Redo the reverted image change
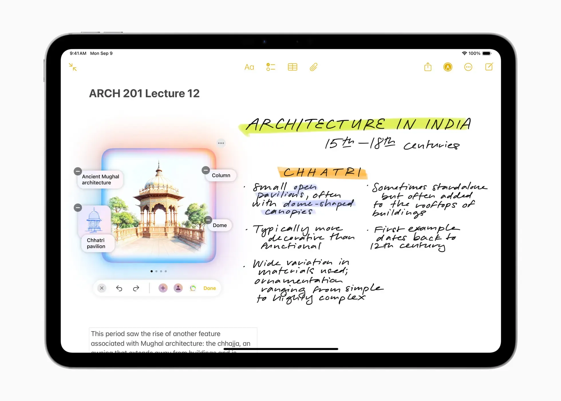The image size is (561, 401). pyautogui.click(x=136, y=288)
